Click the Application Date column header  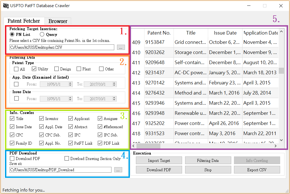(260, 33)
